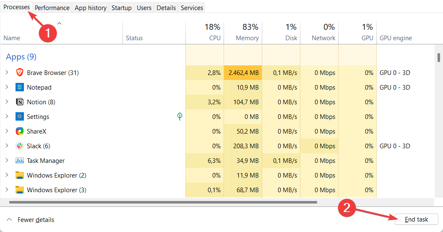
Task: Click the horizontal scrollbar thumb
Action: point(163,202)
